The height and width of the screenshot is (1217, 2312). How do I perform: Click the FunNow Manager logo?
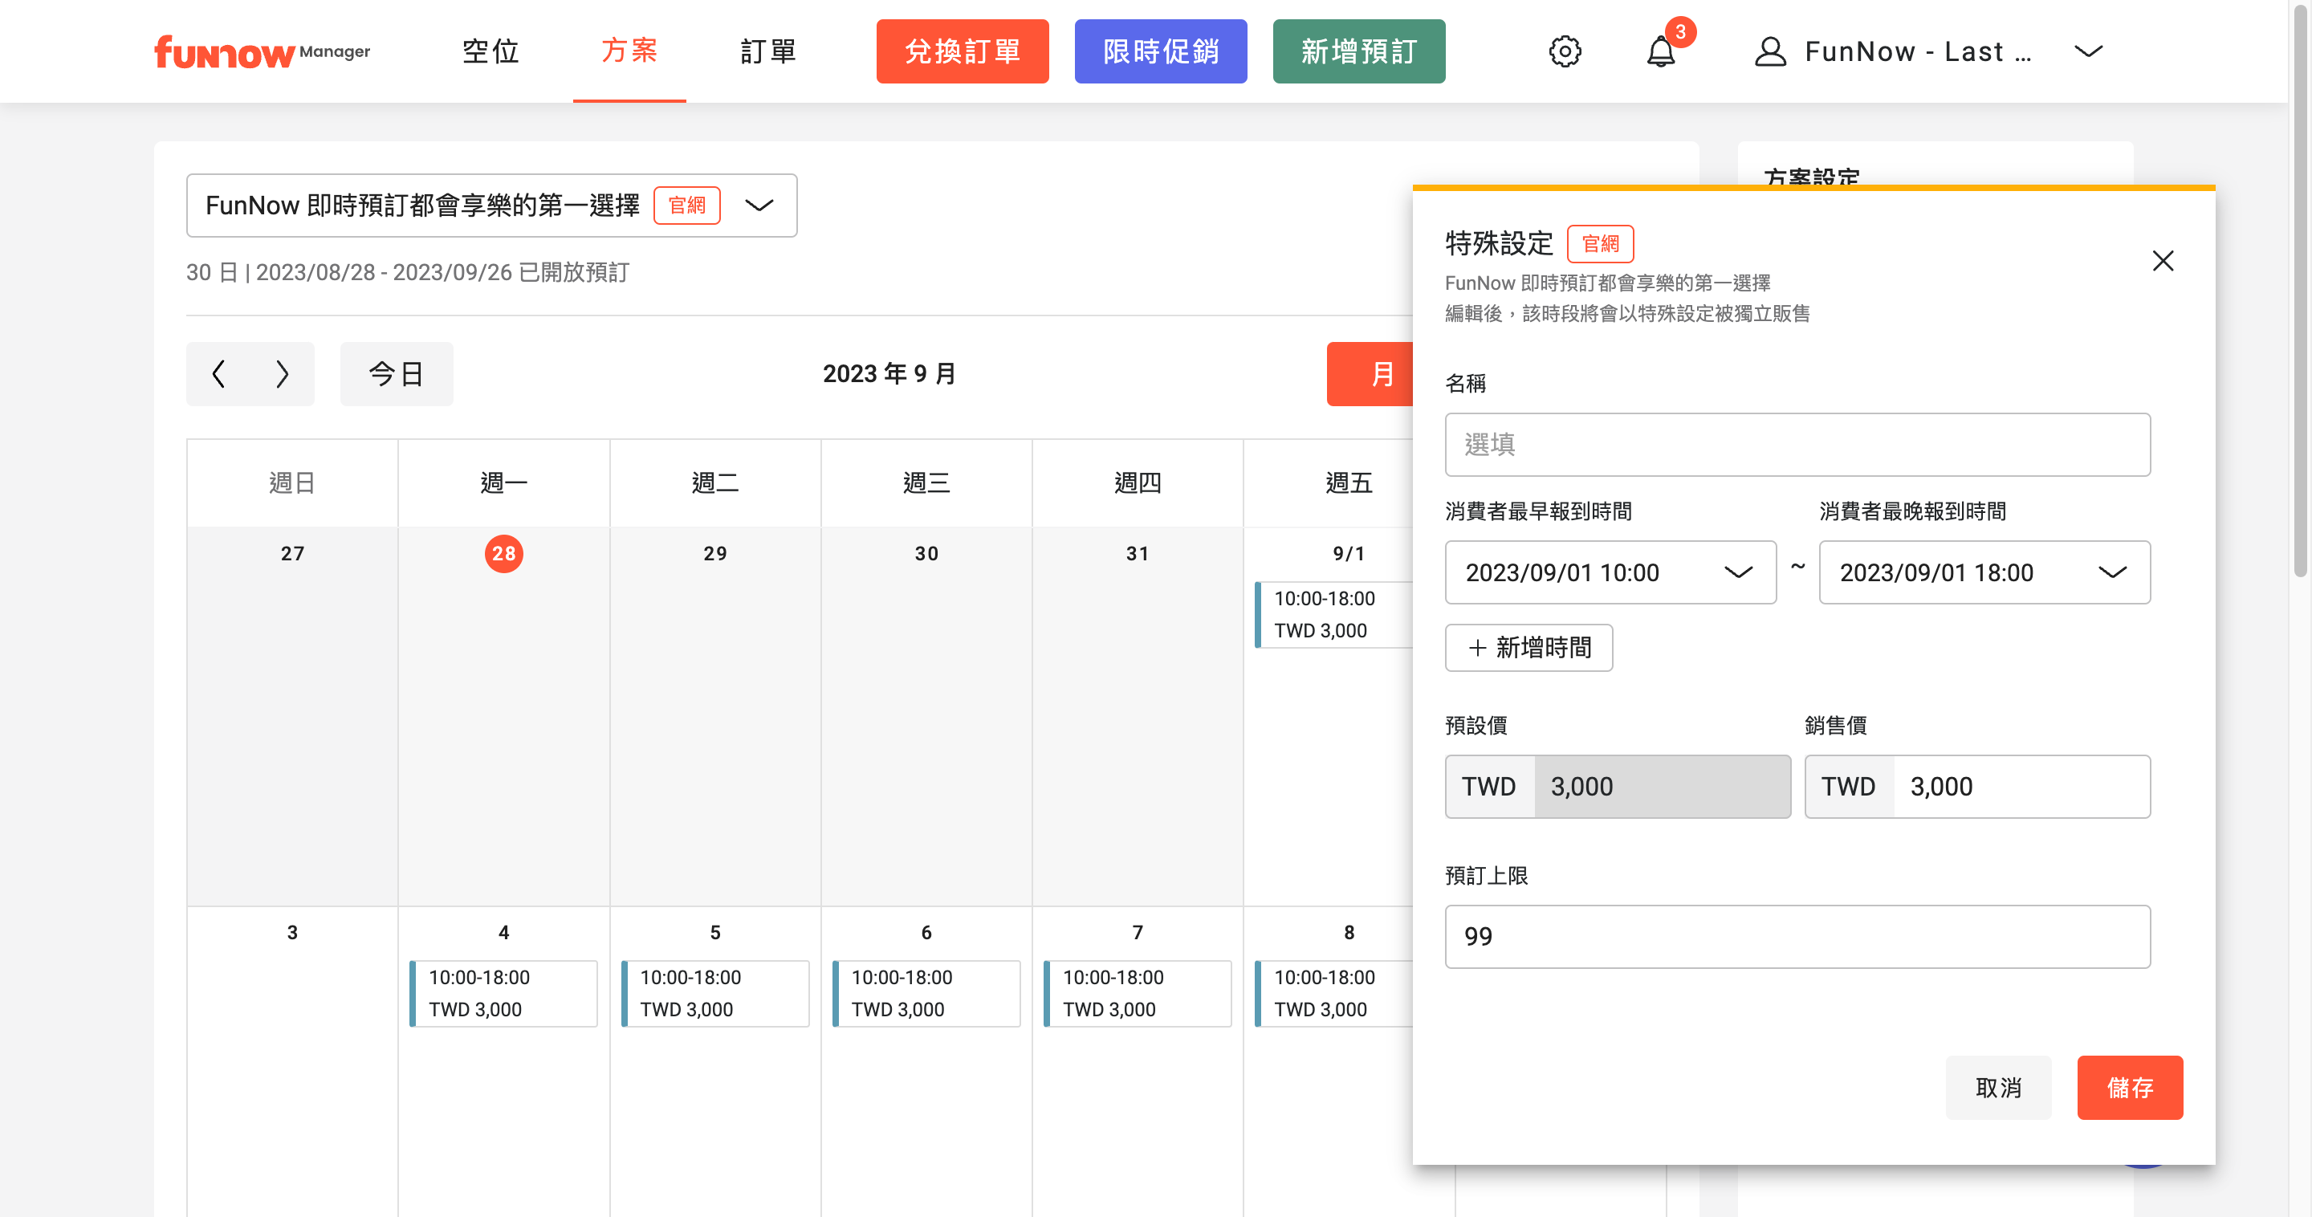(261, 51)
